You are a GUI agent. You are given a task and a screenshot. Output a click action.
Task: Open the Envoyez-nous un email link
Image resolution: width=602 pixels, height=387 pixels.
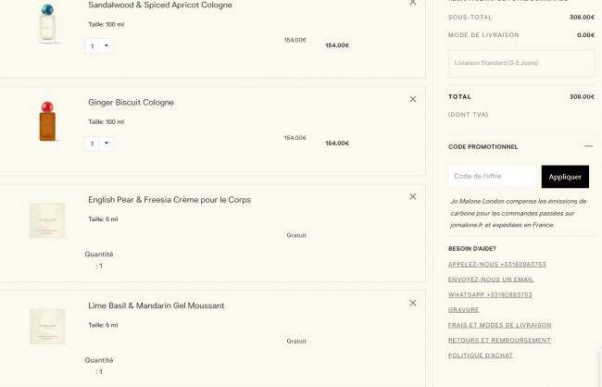point(491,279)
